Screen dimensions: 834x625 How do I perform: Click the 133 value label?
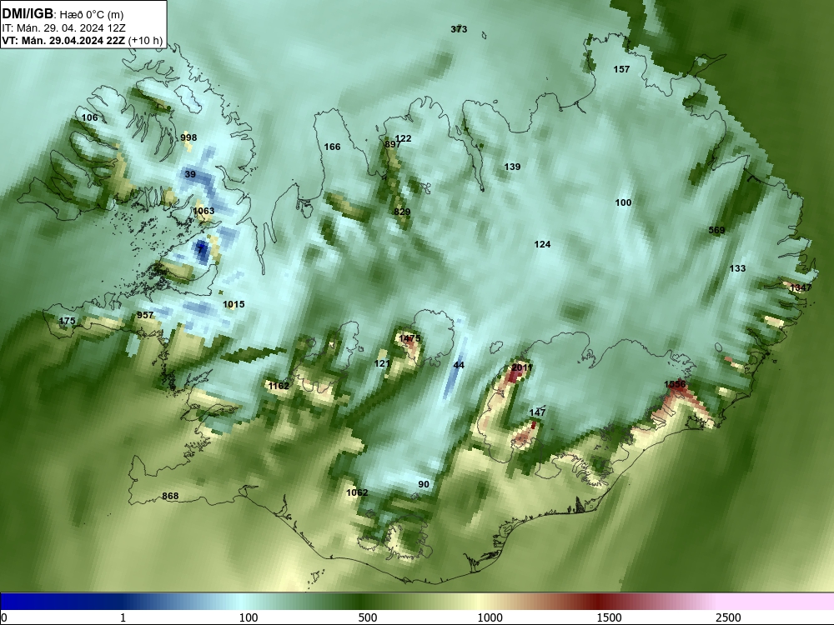pyautogui.click(x=737, y=268)
